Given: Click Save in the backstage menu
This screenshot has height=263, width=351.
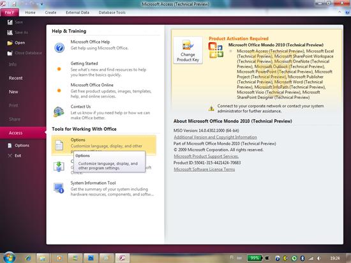Looking at the screenshot, I should (x=19, y=22).
